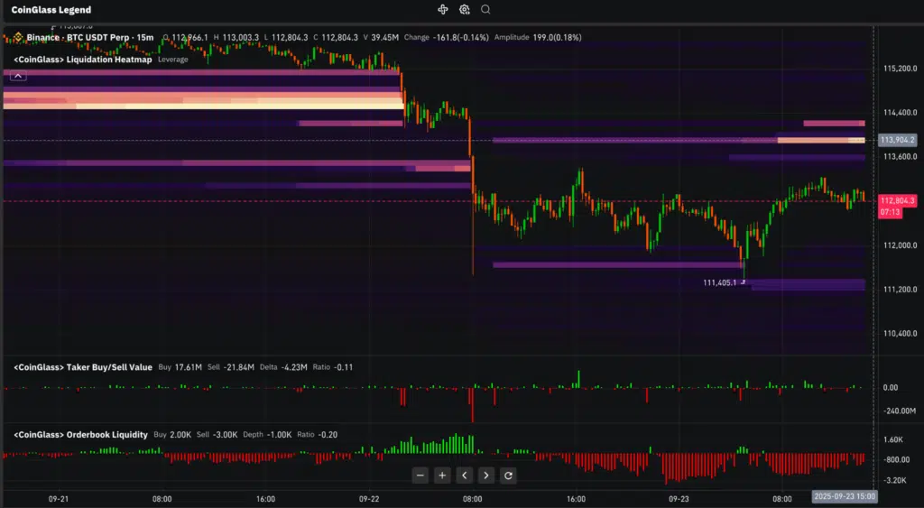924x508 pixels.
Task: Zoom in chart with plus button
Action: pos(442,476)
